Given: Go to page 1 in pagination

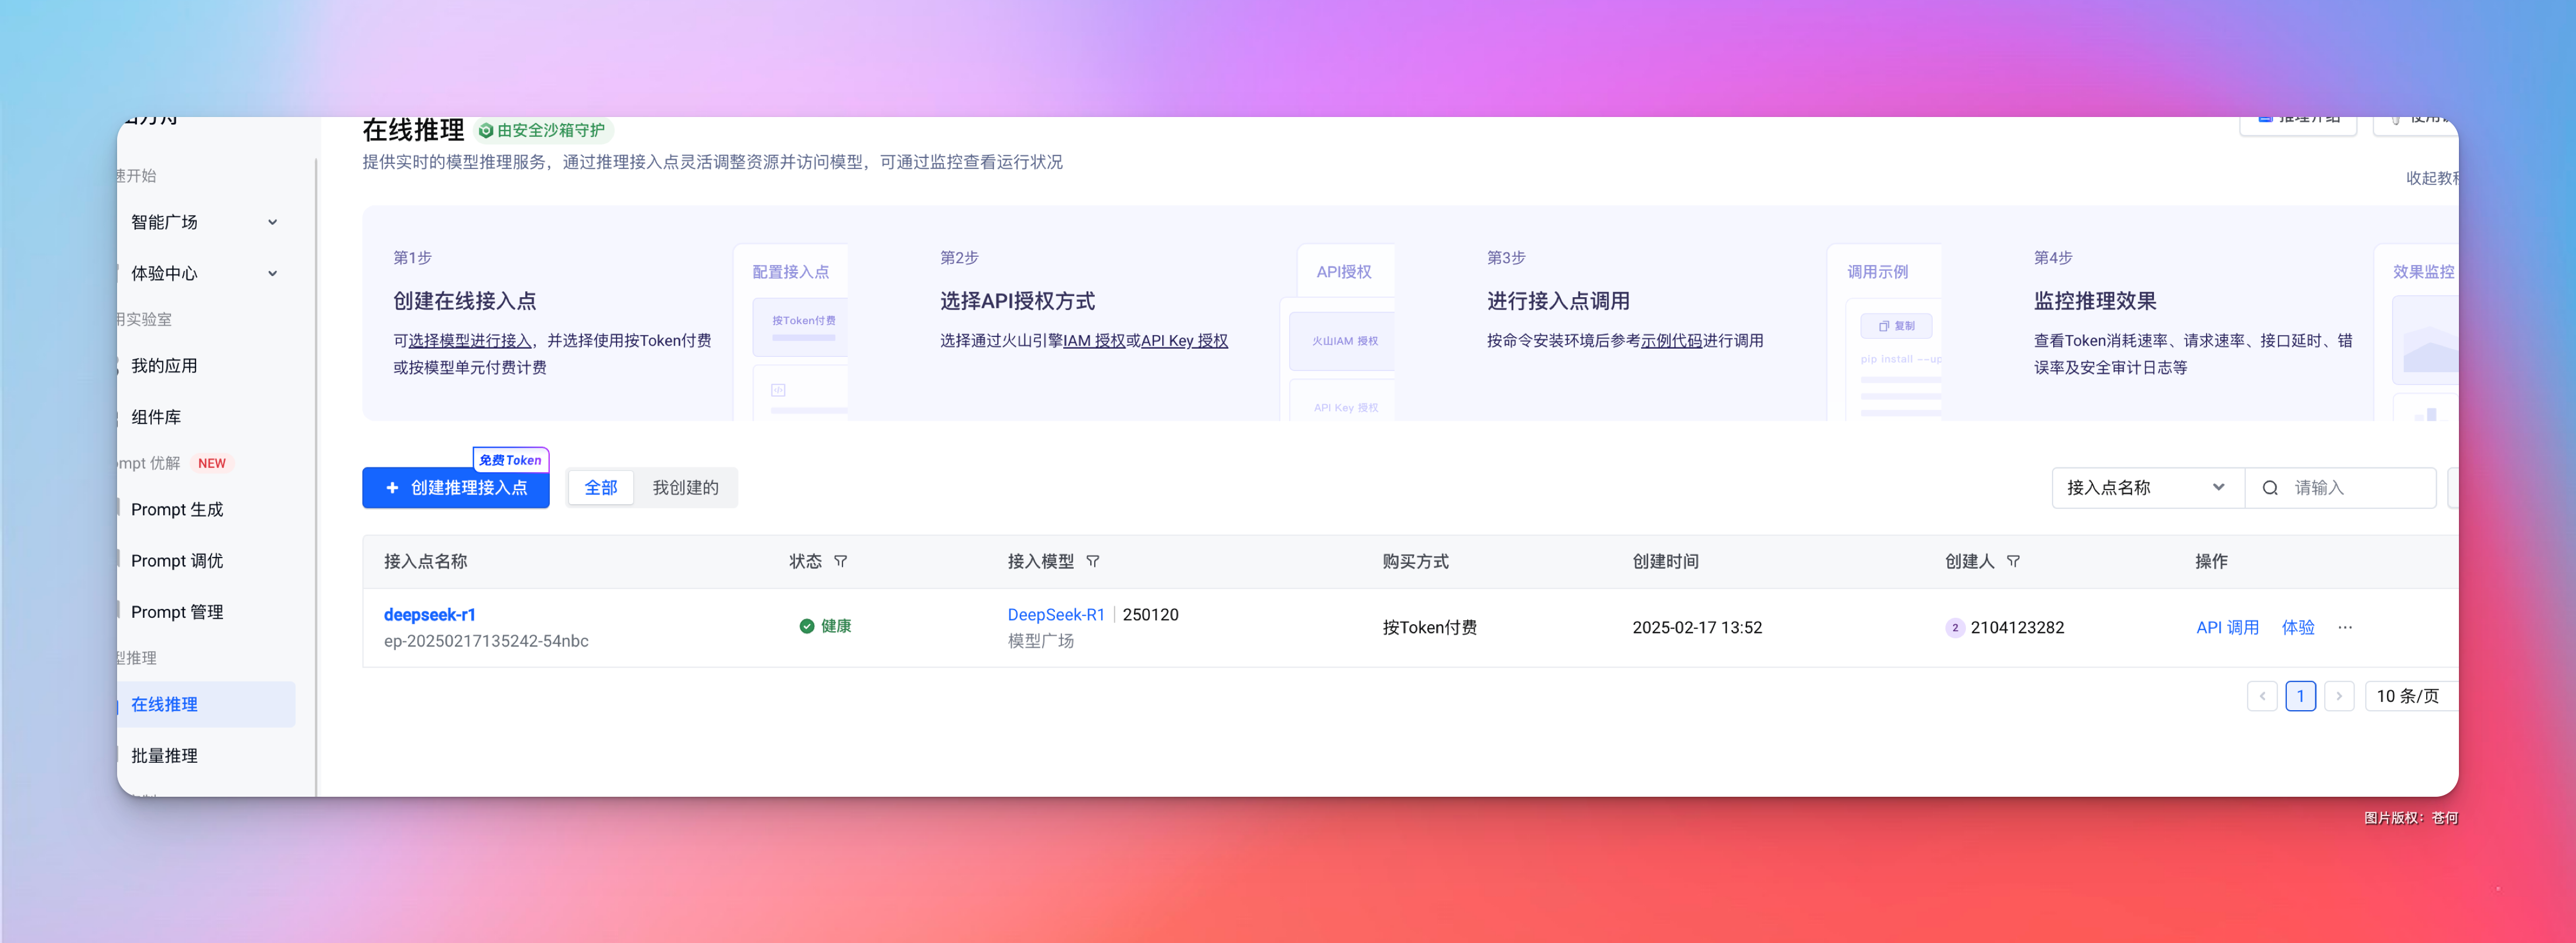Looking at the screenshot, I should pyautogui.click(x=2300, y=696).
